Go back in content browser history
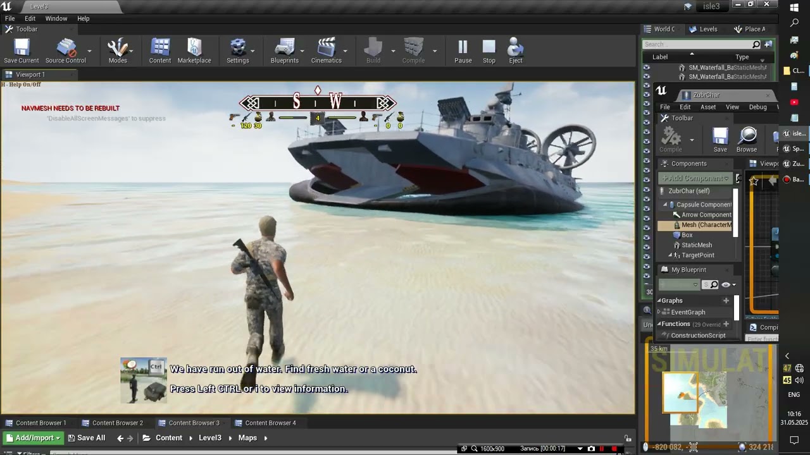Screen dimensions: 810x455 coord(120,438)
